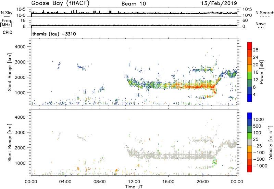This screenshot has width=274, height=189.
Task: Click the "themis (tau) -3310" CPID entry
Action: point(54,34)
